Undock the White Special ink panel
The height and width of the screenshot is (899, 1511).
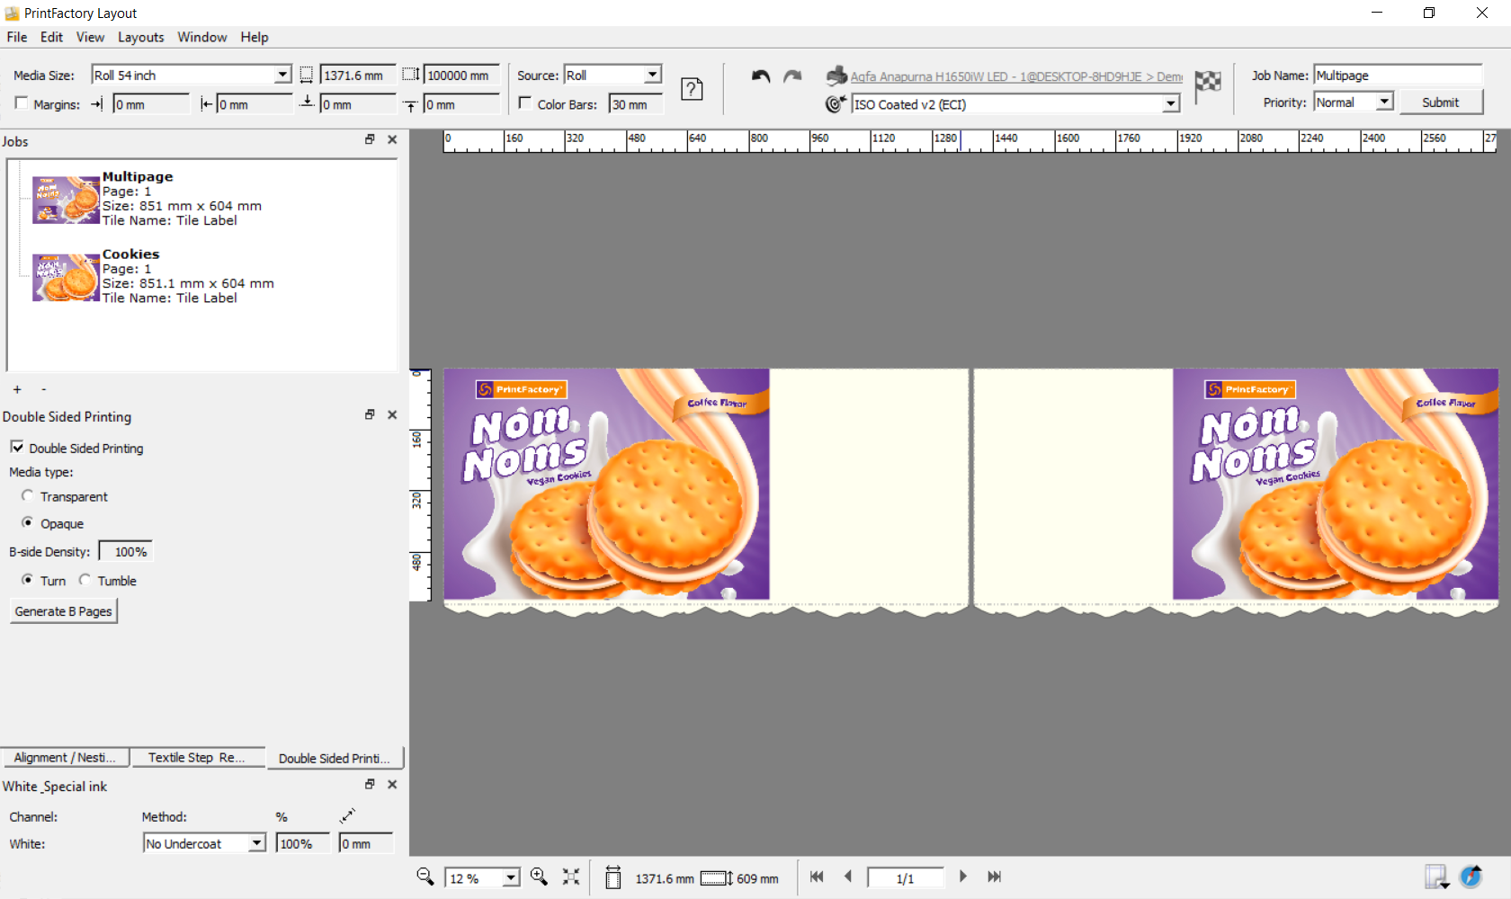pos(370,784)
